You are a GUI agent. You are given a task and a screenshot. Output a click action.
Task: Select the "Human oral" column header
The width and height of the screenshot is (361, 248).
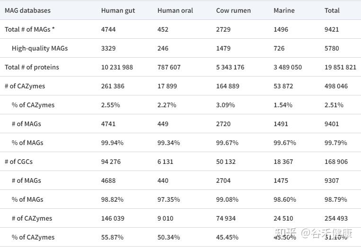(x=175, y=10)
